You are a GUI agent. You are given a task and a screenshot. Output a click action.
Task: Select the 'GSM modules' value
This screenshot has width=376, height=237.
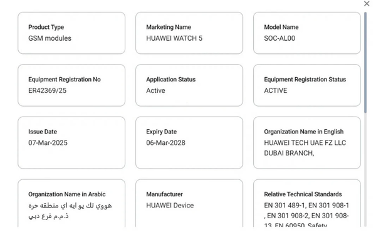(50, 38)
